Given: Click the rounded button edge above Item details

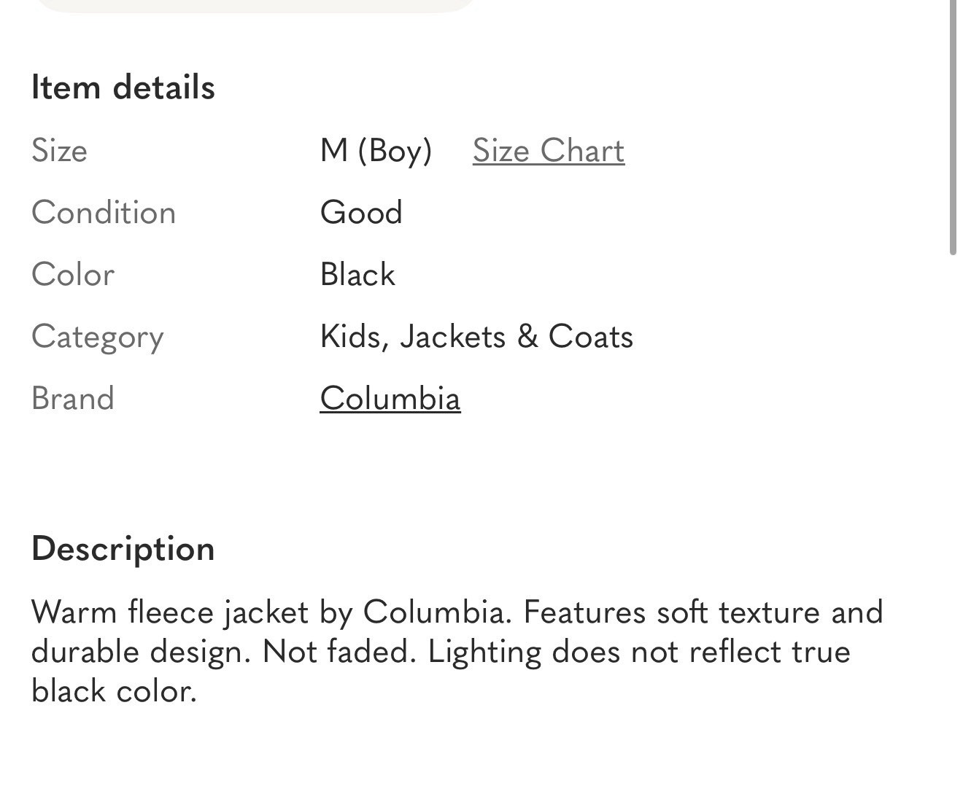Looking at the screenshot, I should pos(255,5).
